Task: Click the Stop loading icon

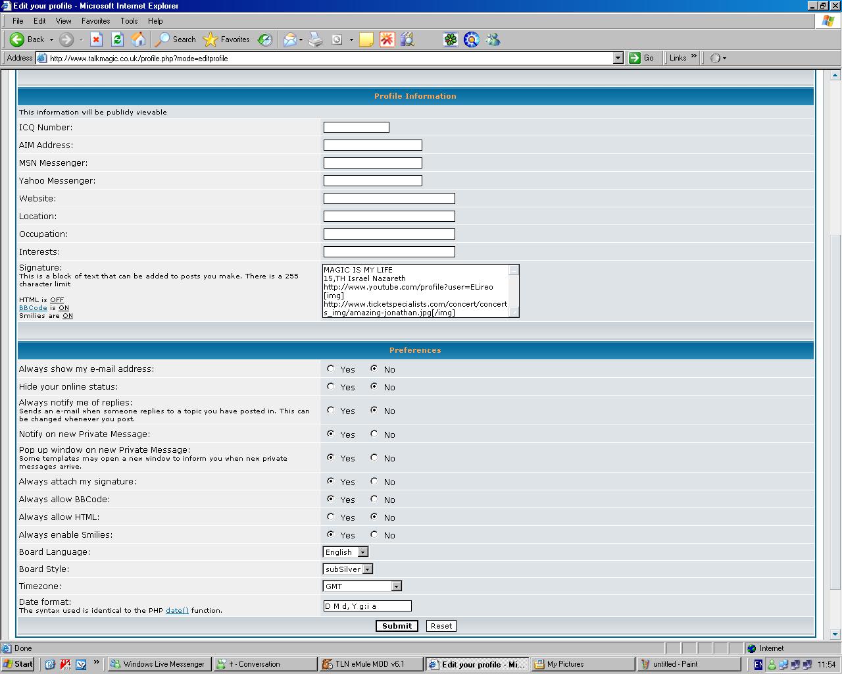Action: (x=96, y=39)
